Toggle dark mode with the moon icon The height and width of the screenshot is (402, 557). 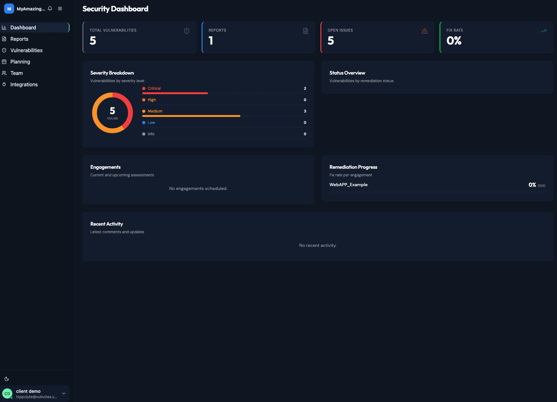click(x=7, y=379)
